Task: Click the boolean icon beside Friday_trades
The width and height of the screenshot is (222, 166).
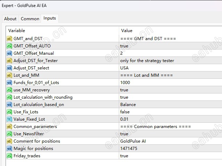Action: coord(9,156)
